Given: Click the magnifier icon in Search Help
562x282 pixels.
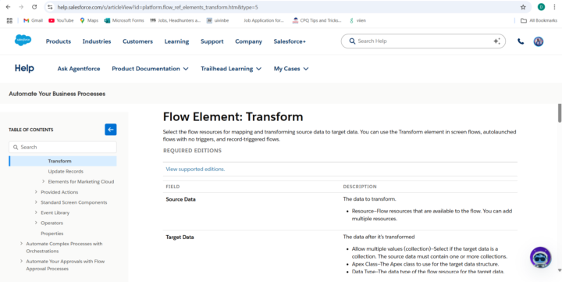Looking at the screenshot, I should (x=352, y=41).
